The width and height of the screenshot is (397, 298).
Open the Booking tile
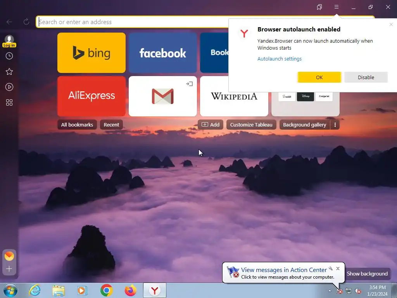point(214,53)
